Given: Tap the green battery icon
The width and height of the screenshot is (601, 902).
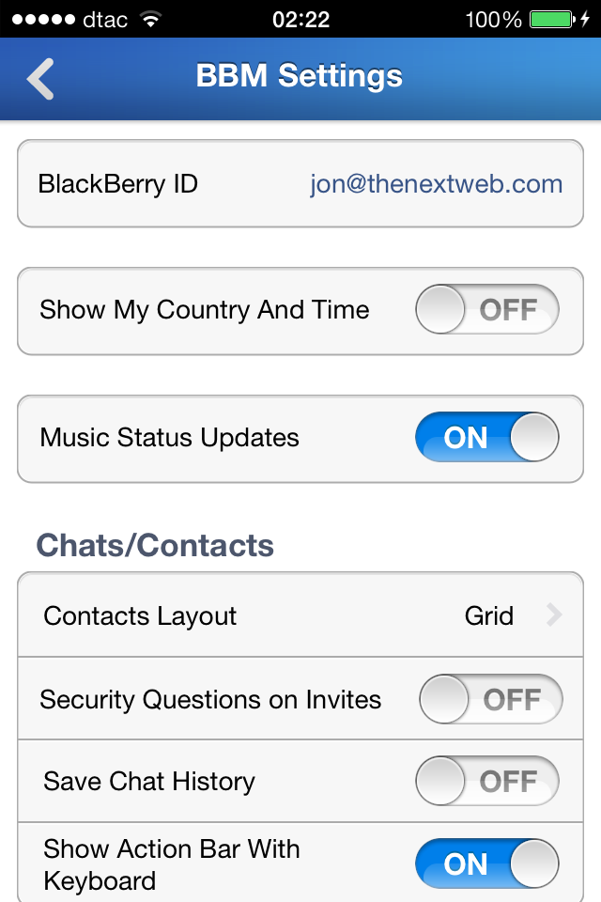Looking at the screenshot, I should click(x=552, y=20).
